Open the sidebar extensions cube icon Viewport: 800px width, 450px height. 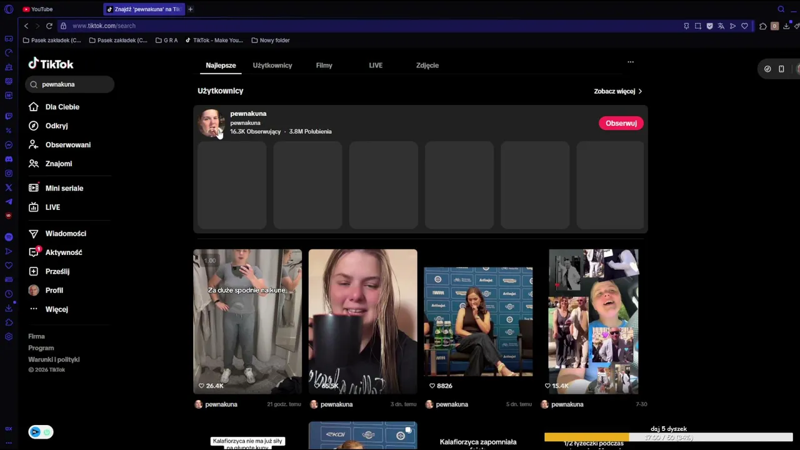(x=9, y=322)
